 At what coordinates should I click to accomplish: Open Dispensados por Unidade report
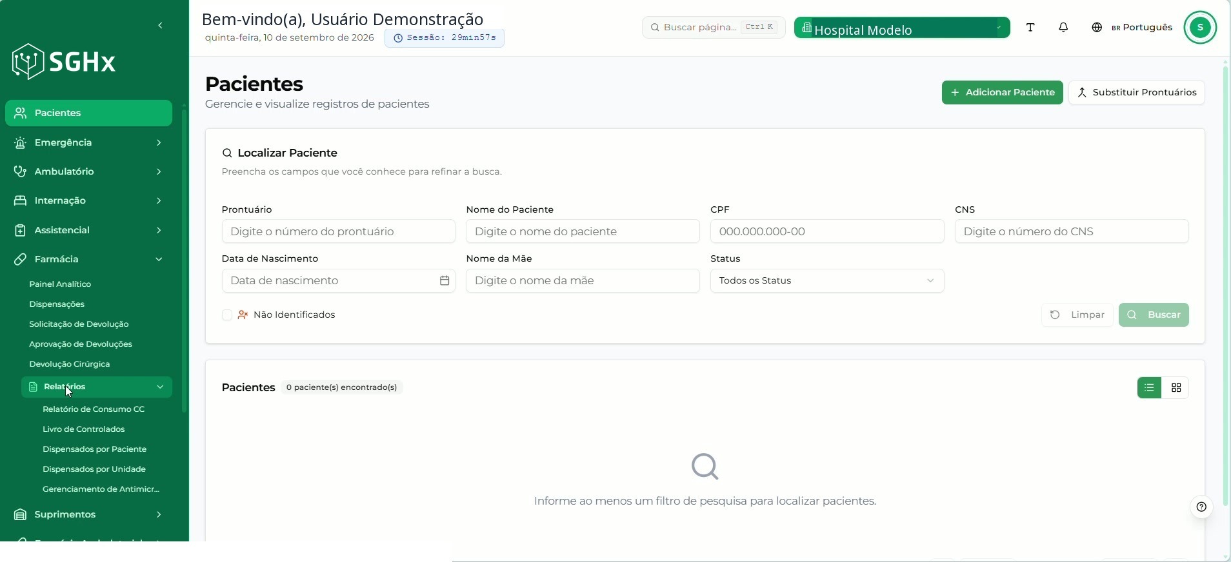[x=94, y=469]
